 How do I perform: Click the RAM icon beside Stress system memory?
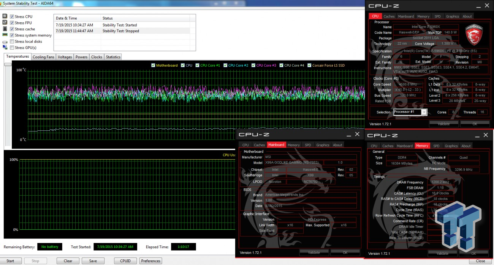[x=5, y=35]
